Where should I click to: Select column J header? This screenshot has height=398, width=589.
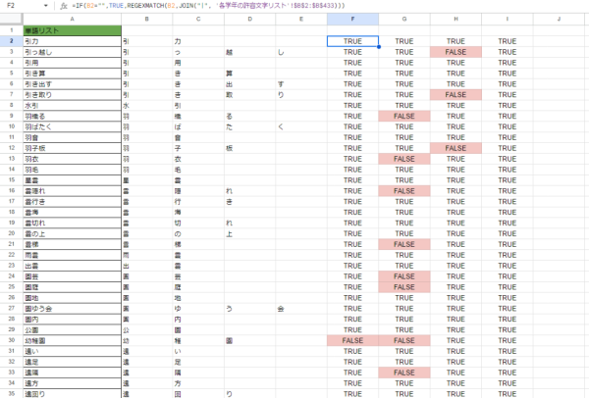[559, 19]
